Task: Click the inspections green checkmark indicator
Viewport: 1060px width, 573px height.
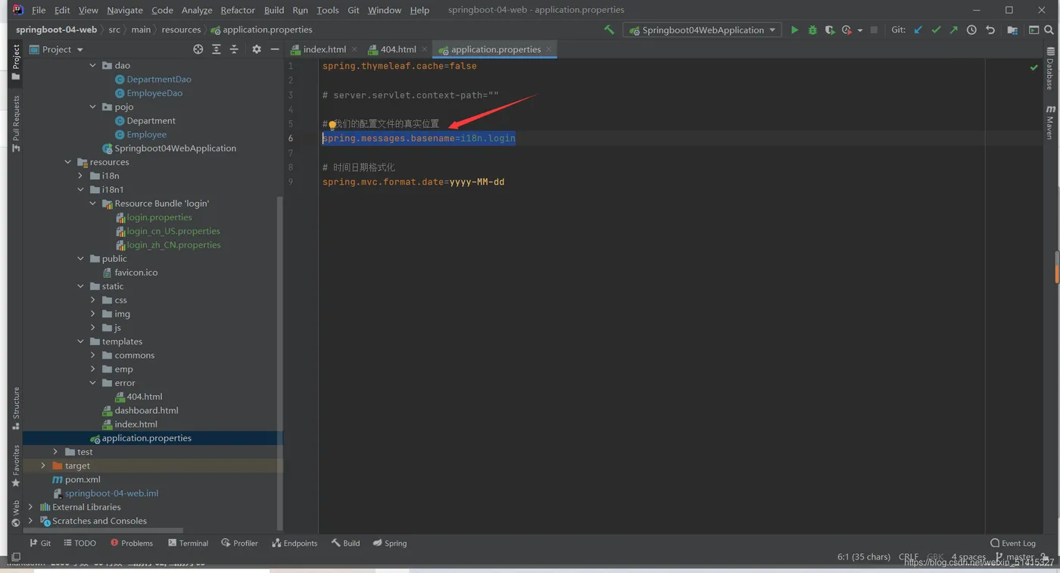Action: [1033, 67]
